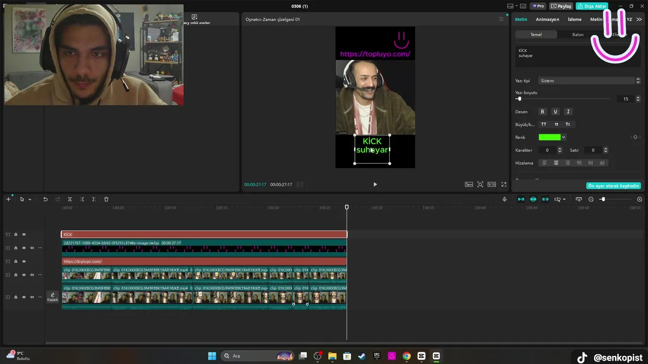Select the Temel sub-tab

536,34
